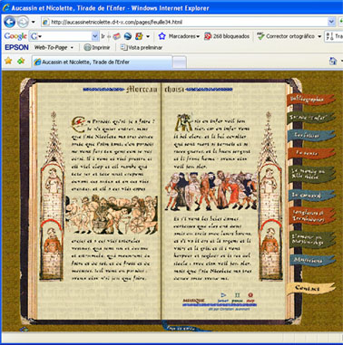Open the Musiciens blue banner
The image size is (343, 345).
pos(312,260)
